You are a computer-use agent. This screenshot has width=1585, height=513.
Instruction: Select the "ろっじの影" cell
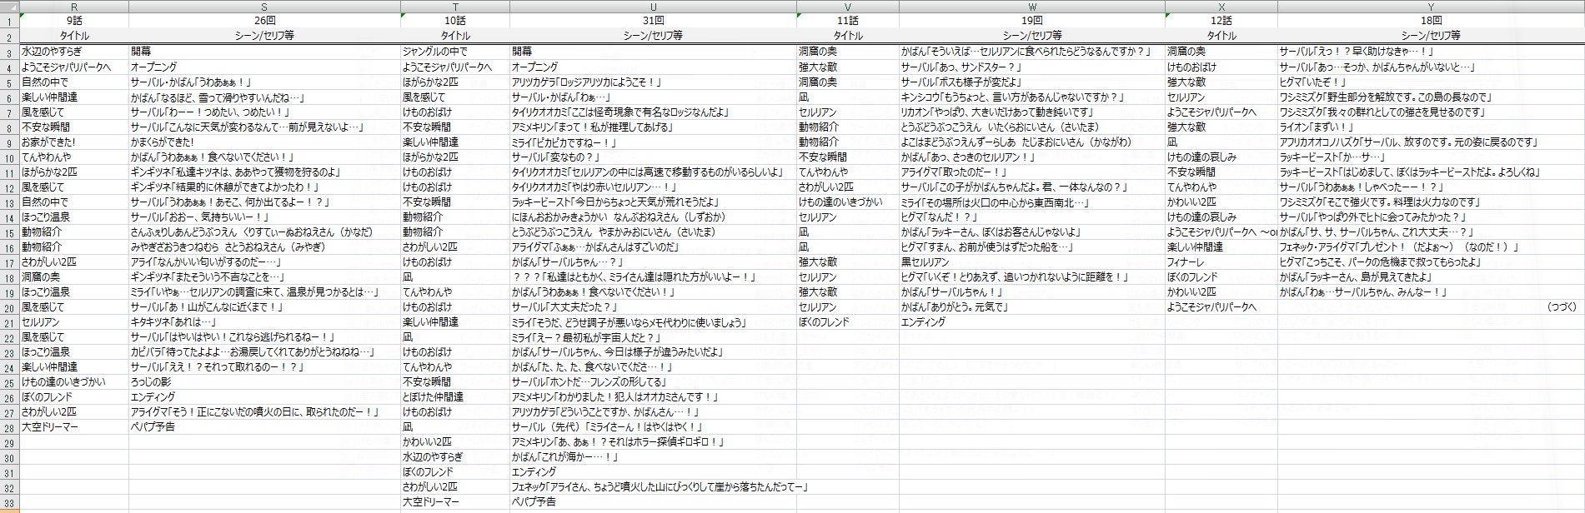point(264,382)
